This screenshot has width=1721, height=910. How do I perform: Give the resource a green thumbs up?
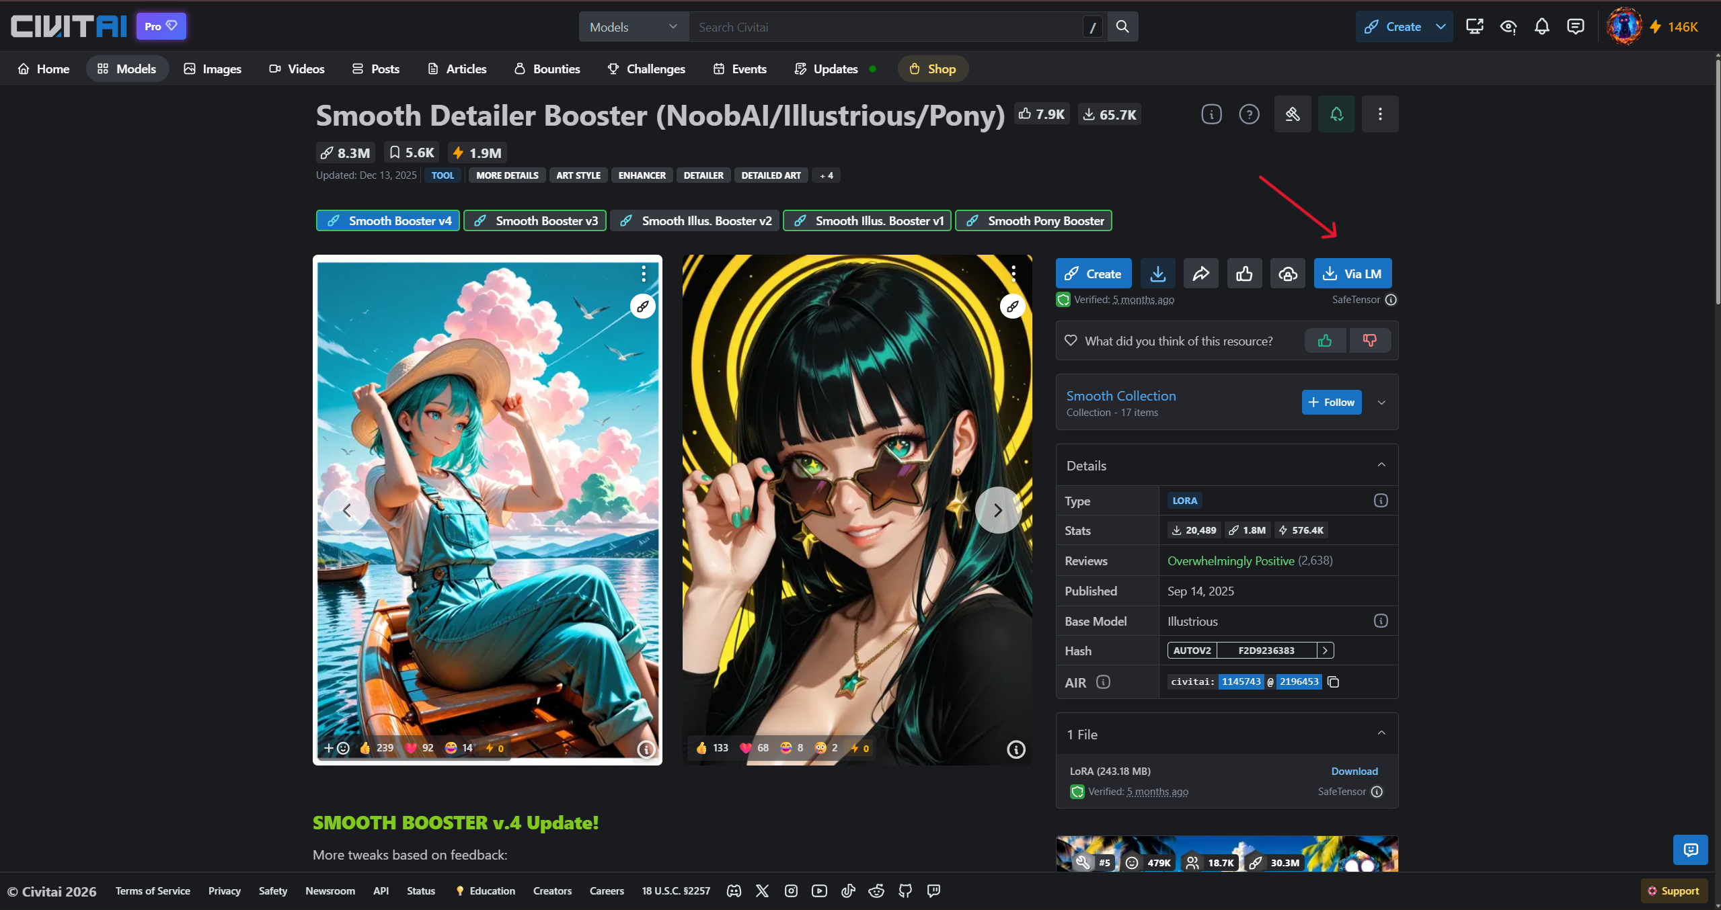tap(1325, 341)
